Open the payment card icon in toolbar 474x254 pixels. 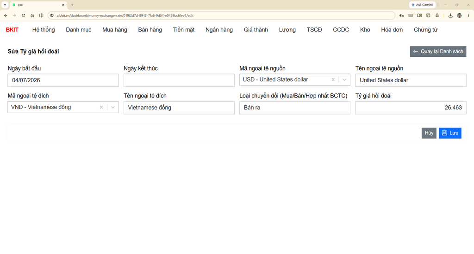(411, 15)
